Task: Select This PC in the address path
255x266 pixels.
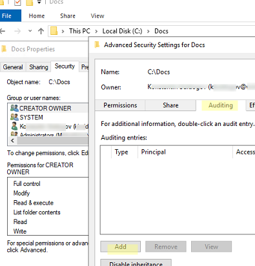Action: [79, 31]
